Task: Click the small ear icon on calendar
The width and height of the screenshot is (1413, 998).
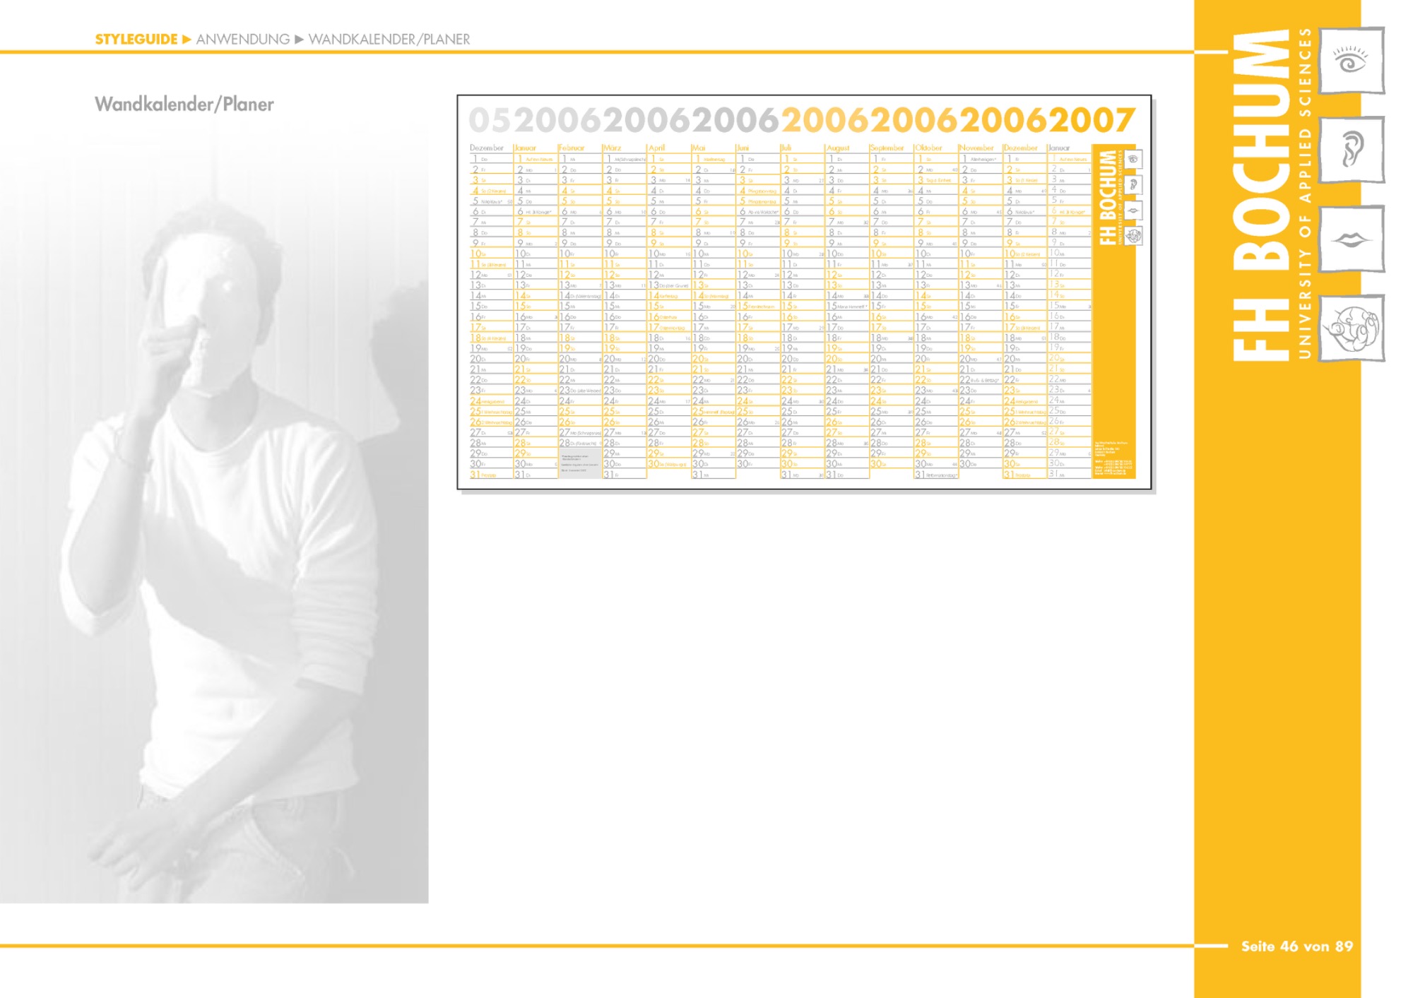Action: [1133, 185]
